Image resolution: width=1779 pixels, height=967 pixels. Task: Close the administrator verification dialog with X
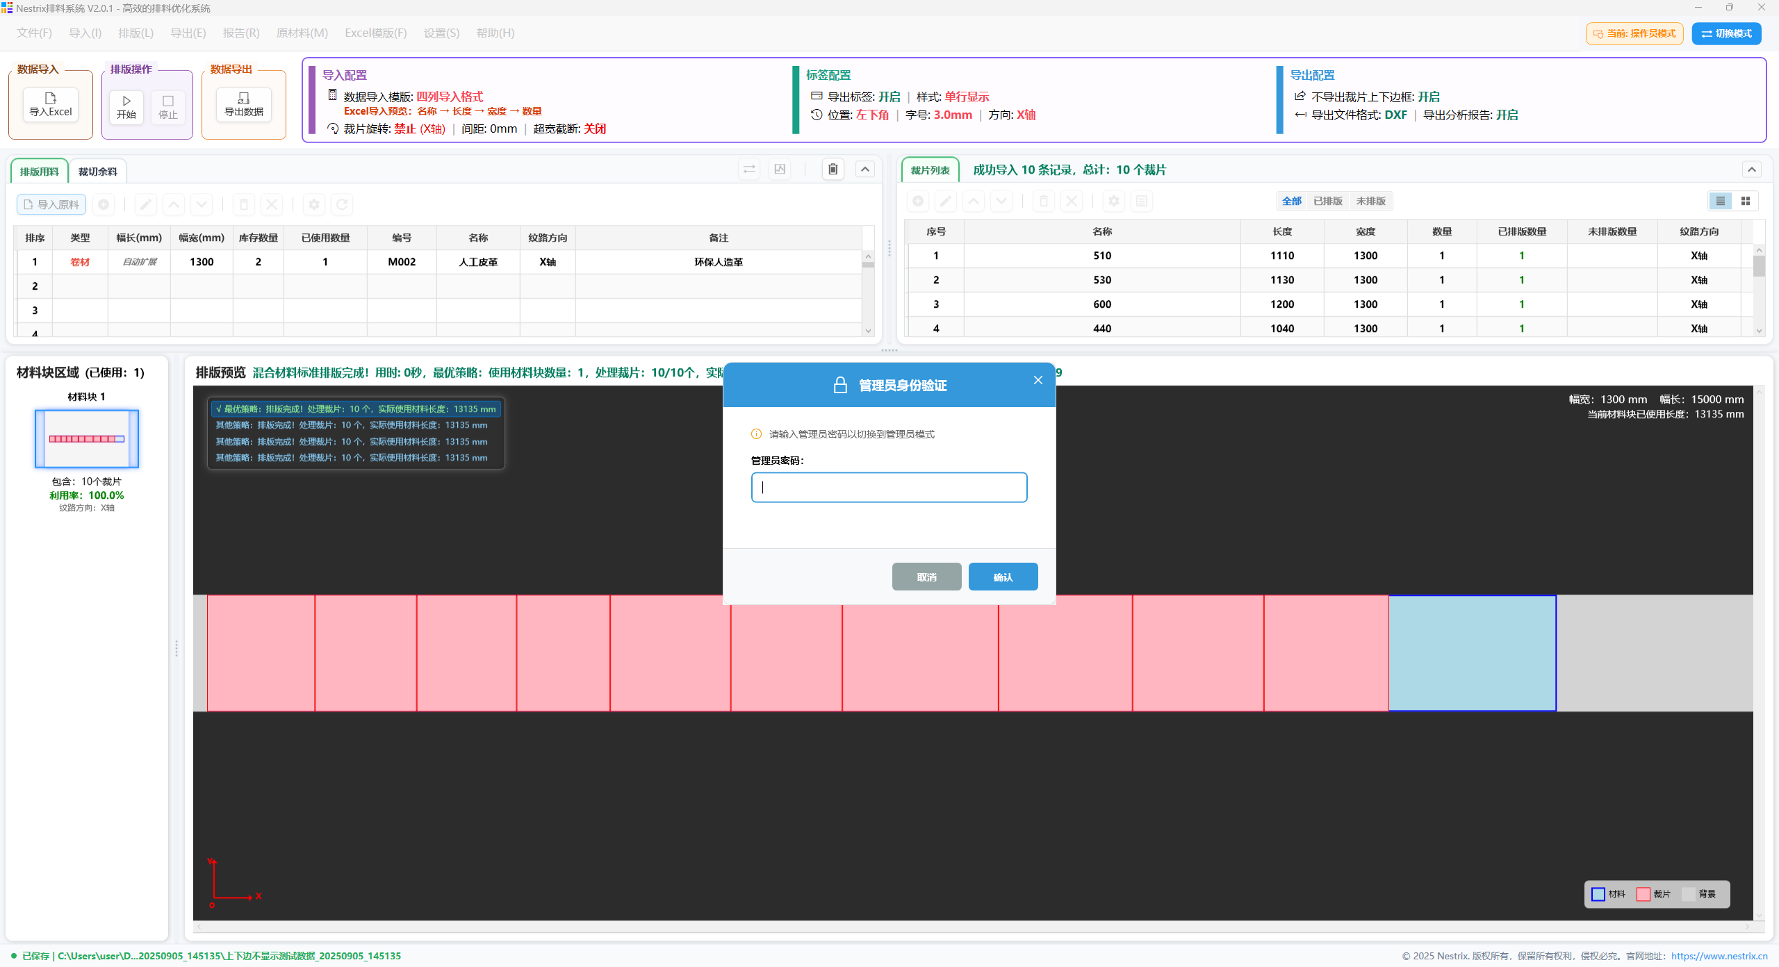point(1038,380)
